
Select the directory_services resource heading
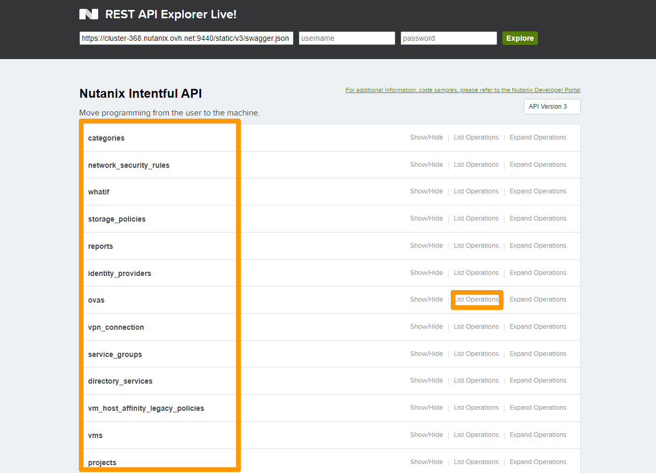pyautogui.click(x=120, y=381)
